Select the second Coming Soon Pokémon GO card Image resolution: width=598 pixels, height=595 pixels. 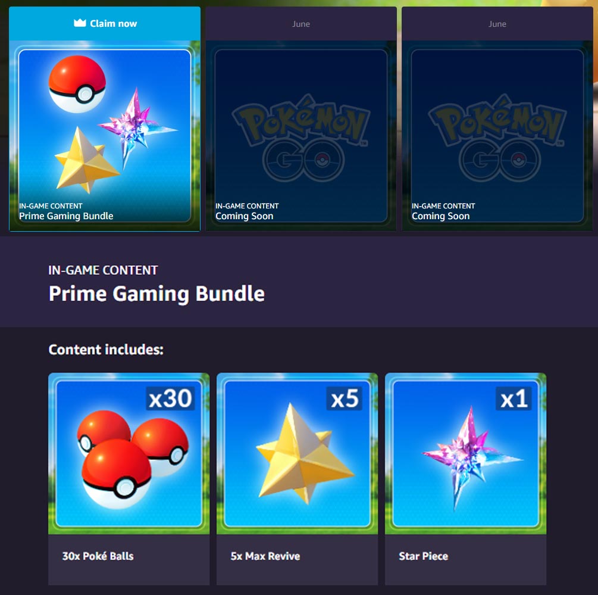pos(497,136)
